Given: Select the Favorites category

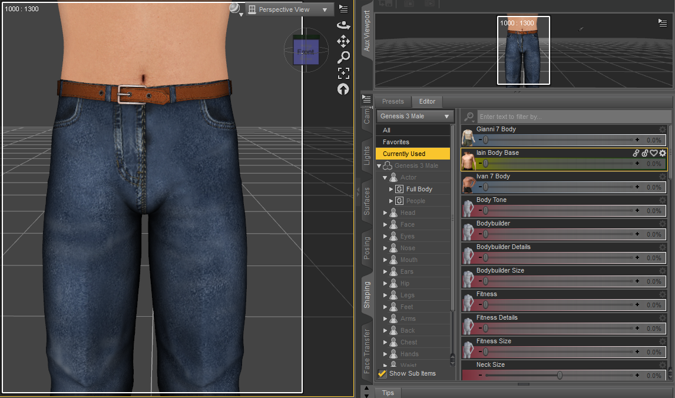Looking at the screenshot, I should pos(413,142).
